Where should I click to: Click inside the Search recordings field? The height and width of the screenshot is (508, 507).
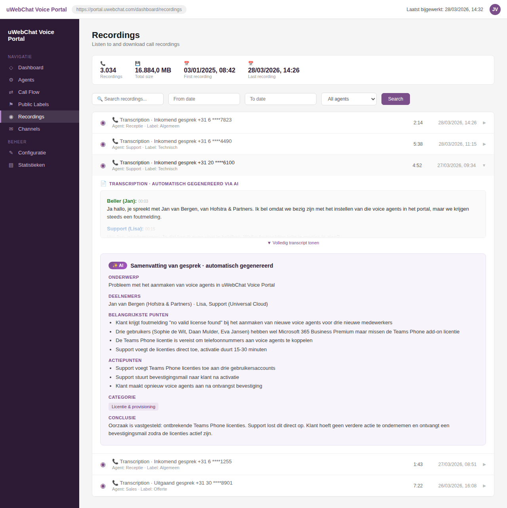(x=128, y=99)
